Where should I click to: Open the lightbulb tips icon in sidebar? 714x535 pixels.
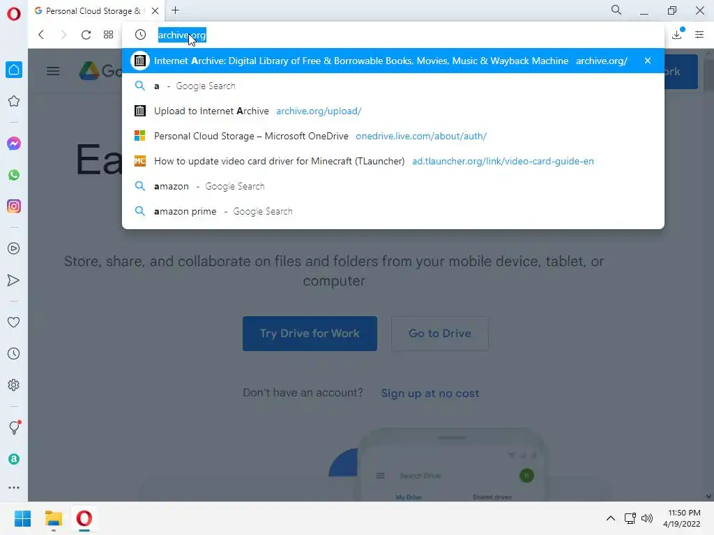[14, 427]
